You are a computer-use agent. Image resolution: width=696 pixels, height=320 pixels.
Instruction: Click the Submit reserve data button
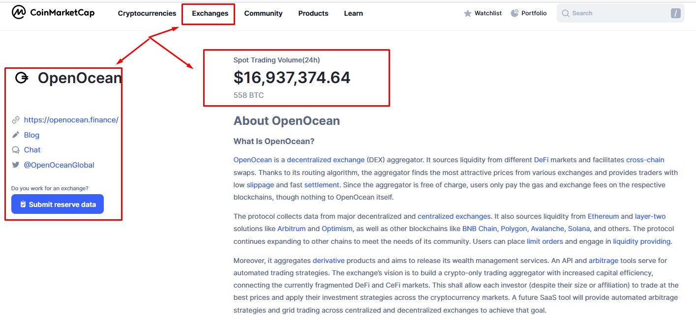pos(58,204)
